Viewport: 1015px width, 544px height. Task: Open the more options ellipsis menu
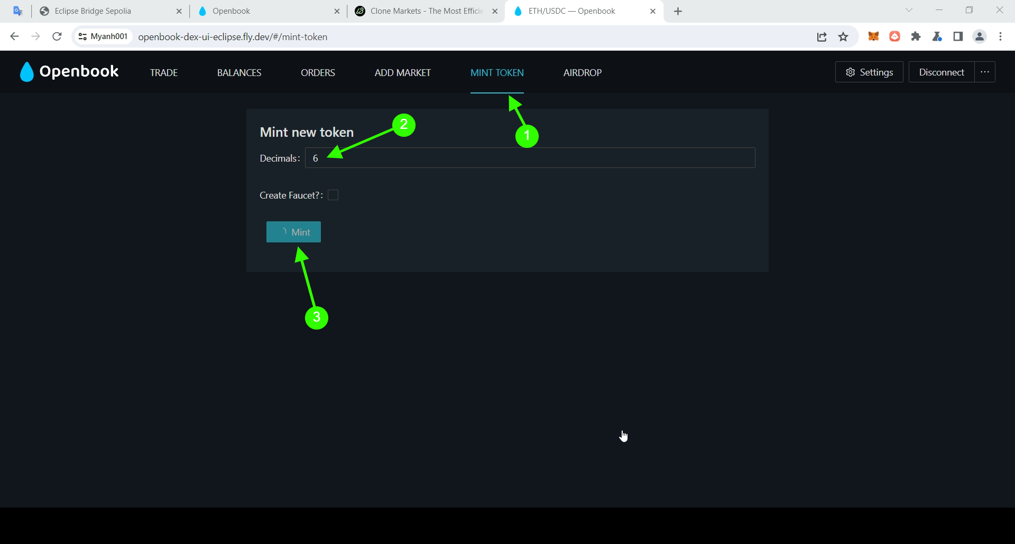pos(985,72)
